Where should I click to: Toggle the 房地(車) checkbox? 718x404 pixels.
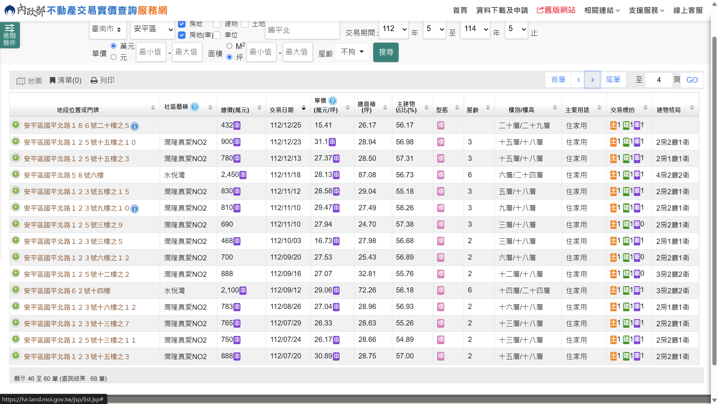[x=182, y=35]
